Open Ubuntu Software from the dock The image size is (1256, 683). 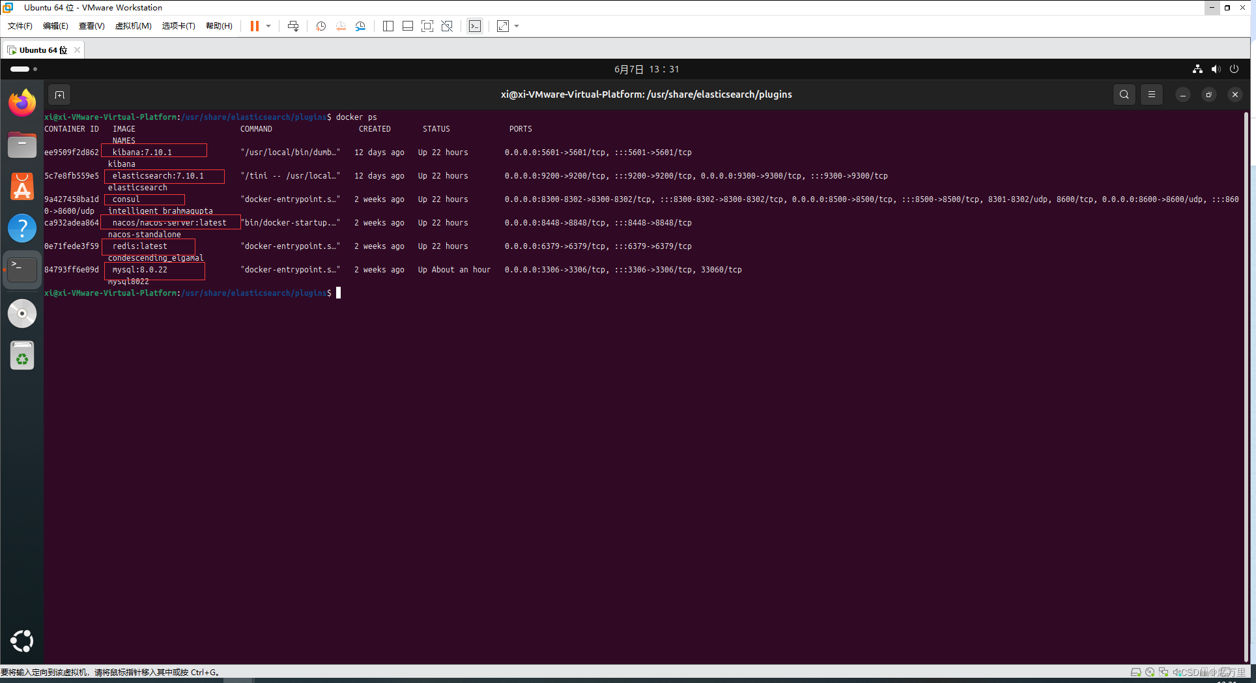pos(22,186)
